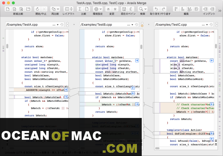The width and height of the screenshot is (223, 156).
Task: Undo the last edit
Action: [156, 9]
